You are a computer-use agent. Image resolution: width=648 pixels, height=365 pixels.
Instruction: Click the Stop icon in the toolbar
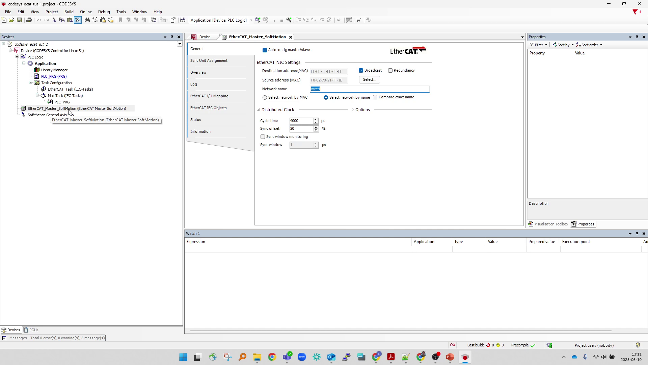pyautogui.click(x=282, y=20)
